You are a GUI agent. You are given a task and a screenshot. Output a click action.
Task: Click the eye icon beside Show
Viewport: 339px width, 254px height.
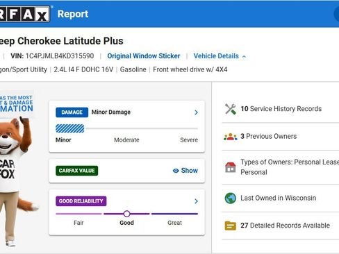coord(176,171)
